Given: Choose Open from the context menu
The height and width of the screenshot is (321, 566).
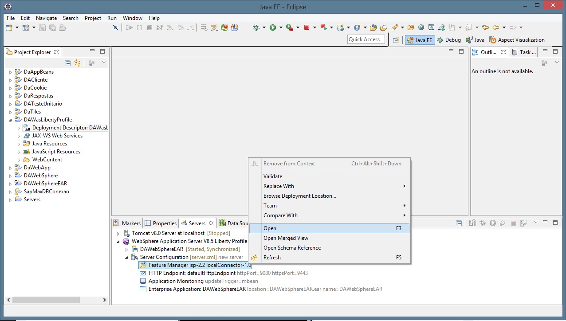Looking at the screenshot, I should coord(270,228).
